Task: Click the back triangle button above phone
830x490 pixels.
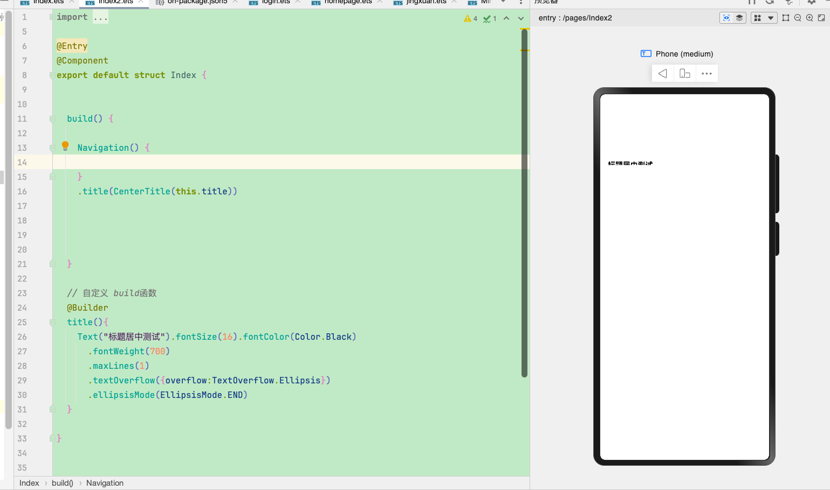Action: point(663,73)
